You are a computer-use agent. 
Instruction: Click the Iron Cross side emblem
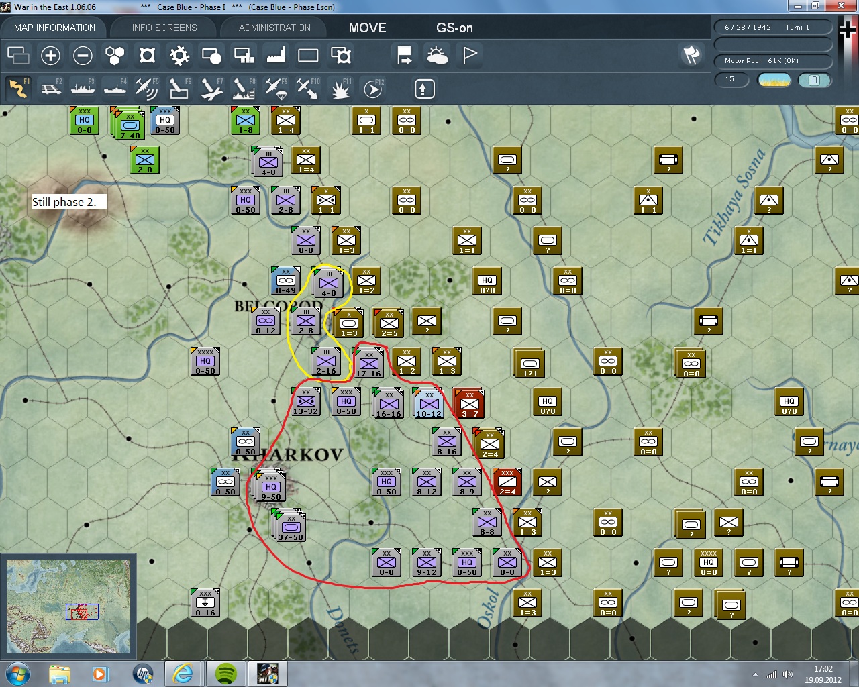pos(848,30)
